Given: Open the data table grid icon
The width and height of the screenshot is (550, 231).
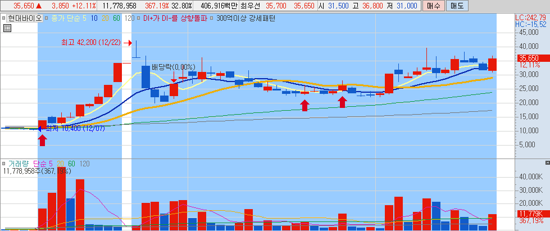Looking at the screenshot, I should point(7,29).
